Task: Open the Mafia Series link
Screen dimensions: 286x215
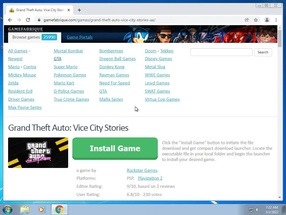Action: pyautogui.click(x=111, y=99)
